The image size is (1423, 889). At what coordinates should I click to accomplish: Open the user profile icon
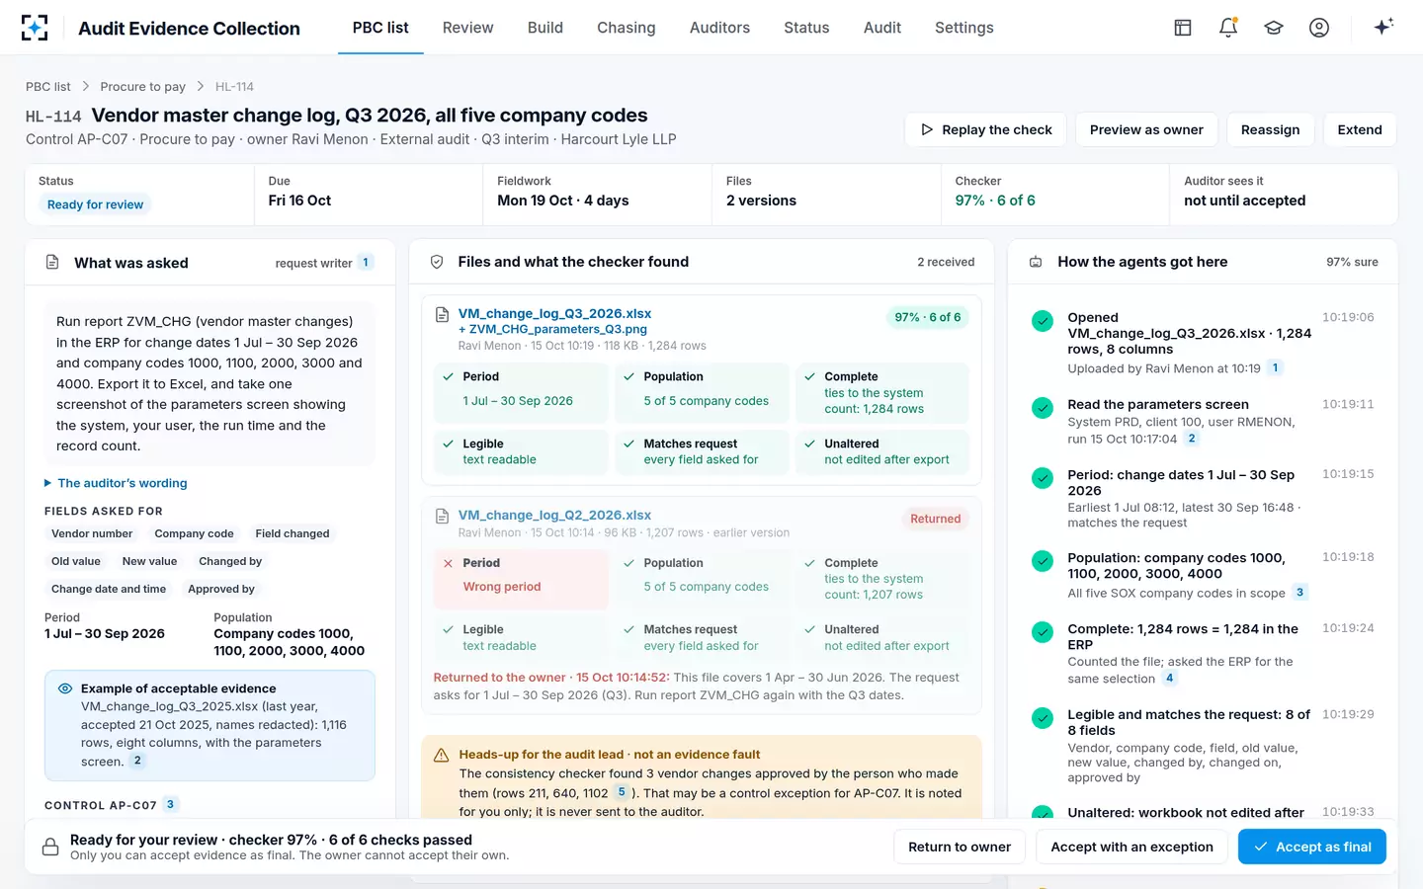(1319, 28)
